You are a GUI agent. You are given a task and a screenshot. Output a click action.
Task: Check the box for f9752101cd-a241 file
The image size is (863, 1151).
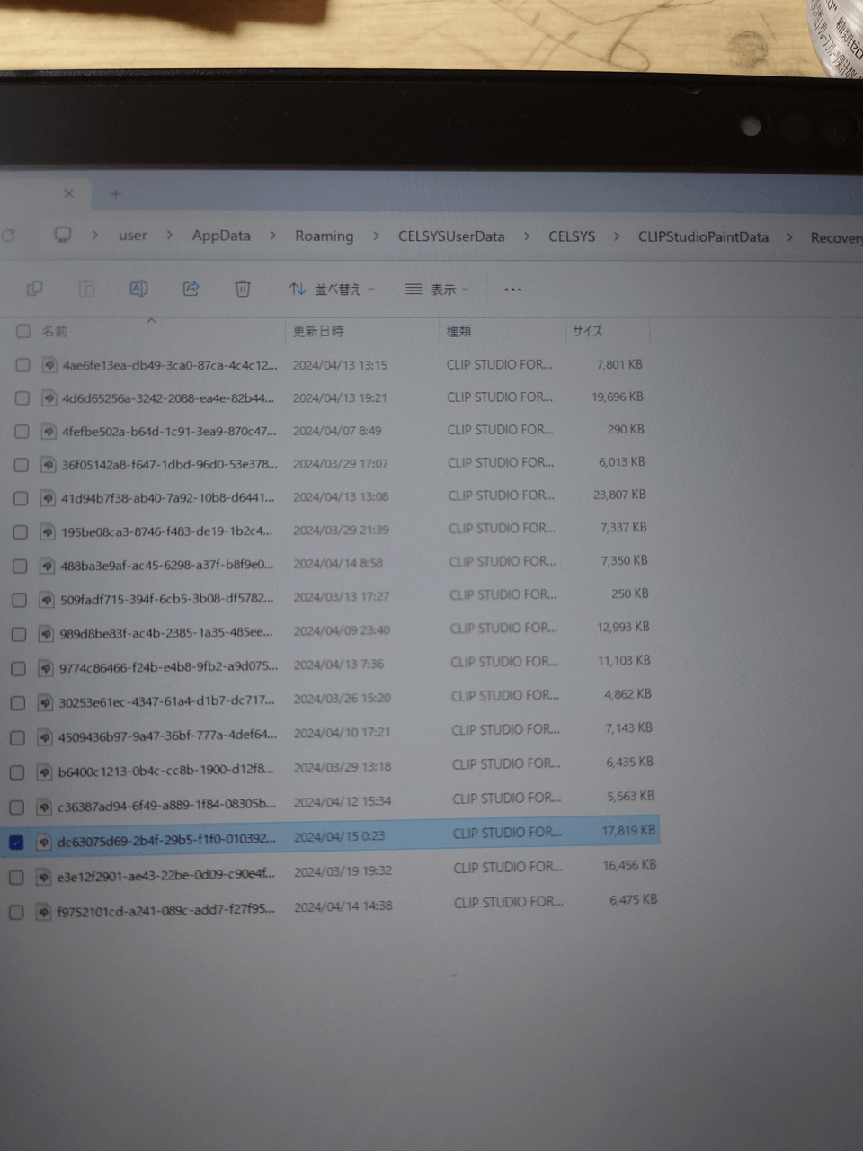[x=16, y=912]
